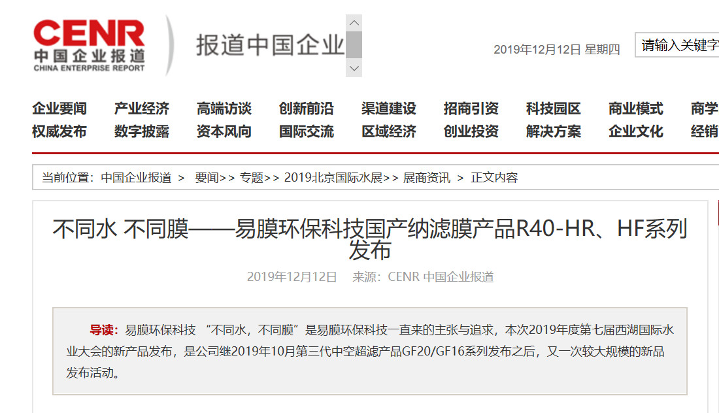Open the 企业要闻 menu item

pyautogui.click(x=59, y=108)
